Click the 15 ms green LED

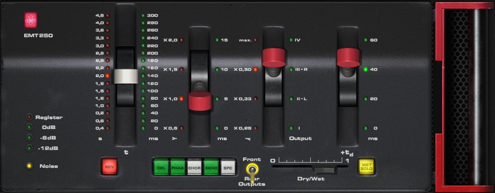coord(217,40)
